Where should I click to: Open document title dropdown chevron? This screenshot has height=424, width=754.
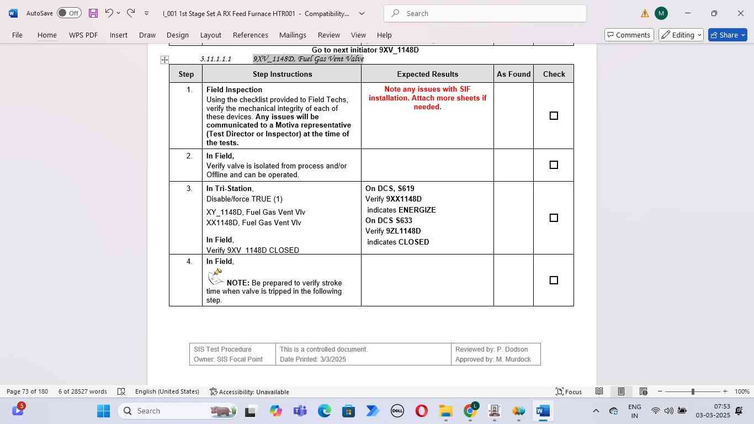tap(362, 13)
